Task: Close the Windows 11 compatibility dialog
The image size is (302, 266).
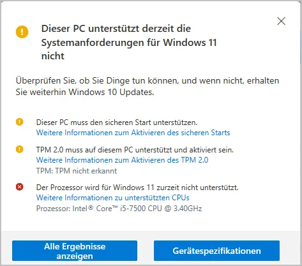Action: pyautogui.click(x=281, y=21)
